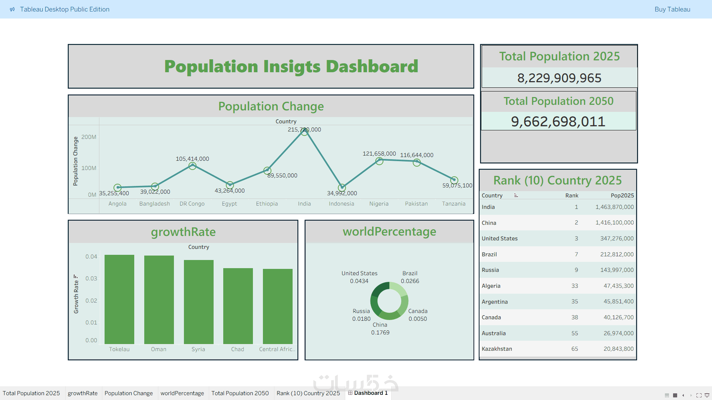Click the sort icon on Growth Rate axis
The height and width of the screenshot is (400, 712).
tap(76, 276)
